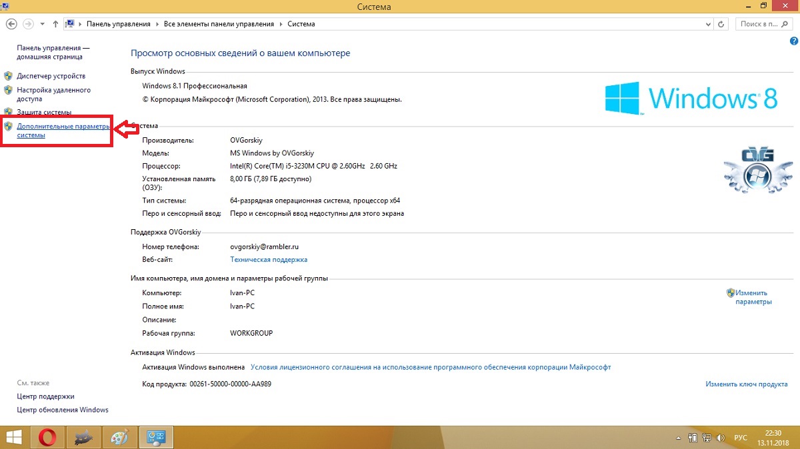The image size is (800, 449).
Task: Click the network tray icon
Action: 706,438
